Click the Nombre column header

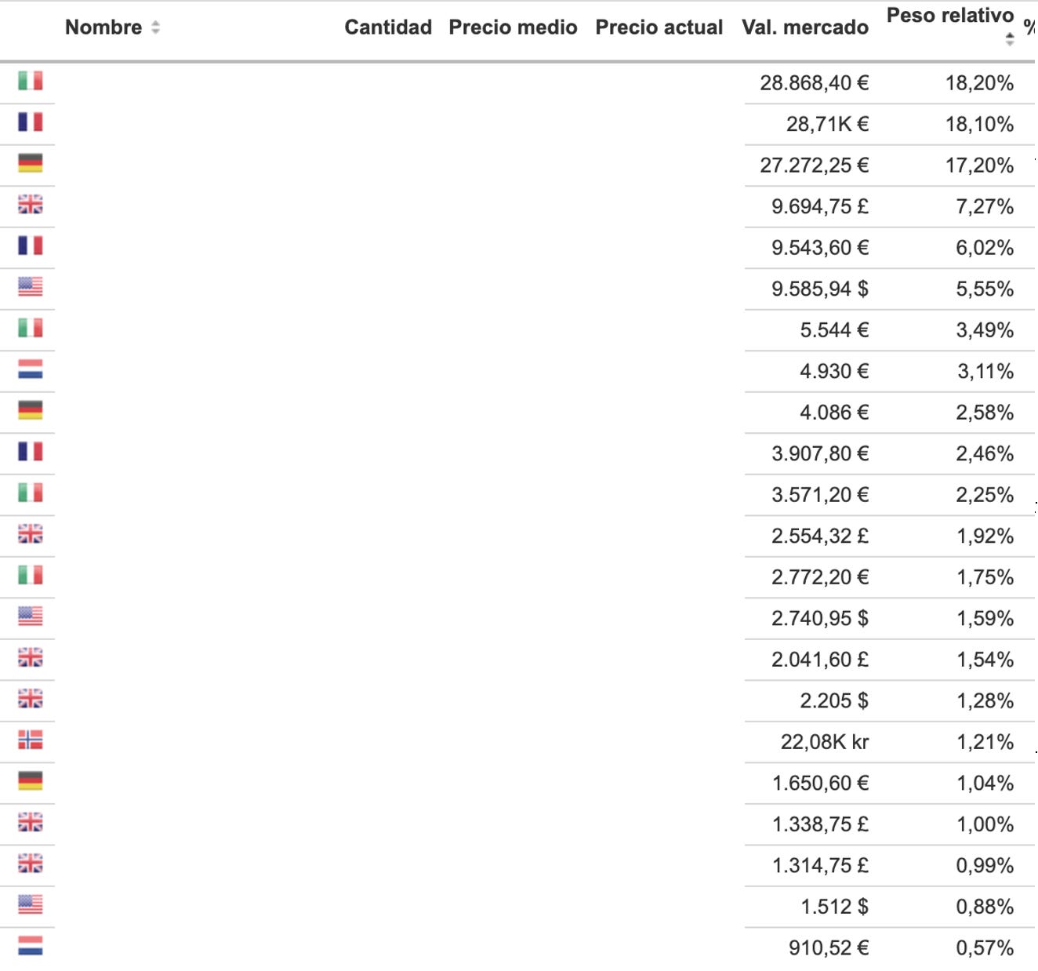(103, 27)
